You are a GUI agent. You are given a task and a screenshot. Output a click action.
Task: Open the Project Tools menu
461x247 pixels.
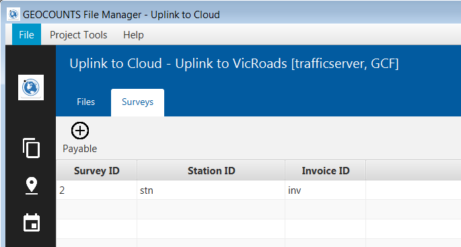(79, 35)
